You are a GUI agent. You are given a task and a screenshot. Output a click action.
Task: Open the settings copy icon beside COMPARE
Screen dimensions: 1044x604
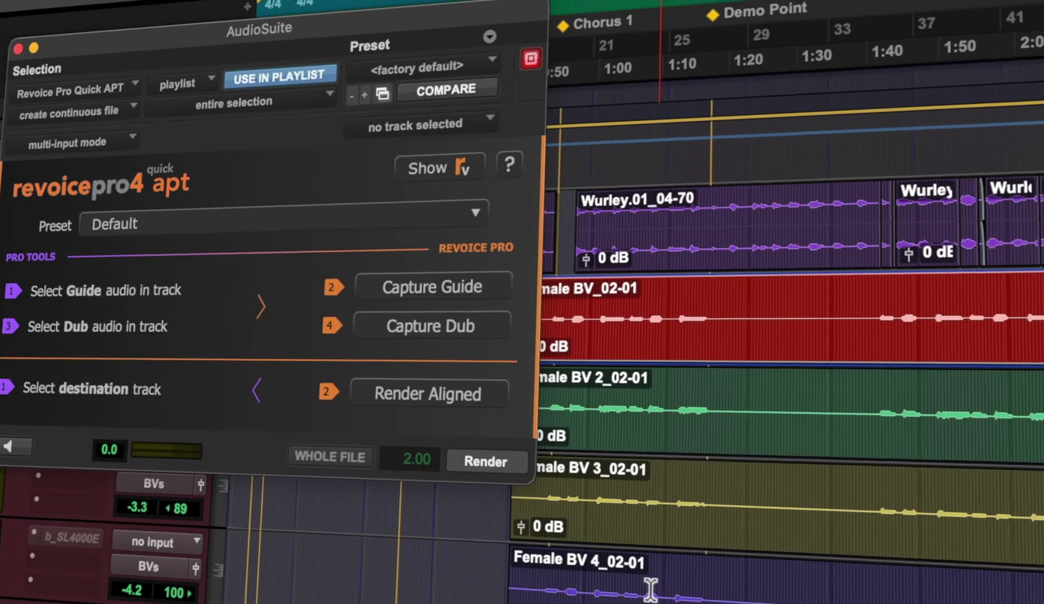(x=382, y=93)
